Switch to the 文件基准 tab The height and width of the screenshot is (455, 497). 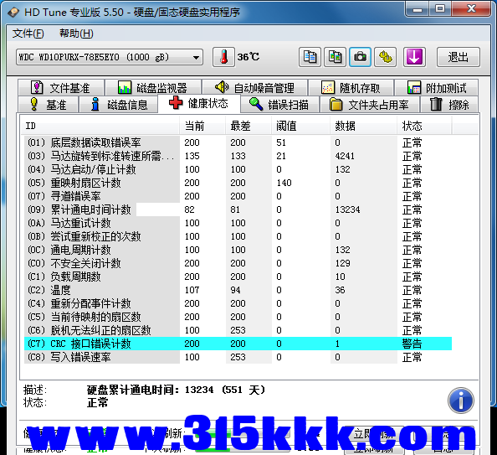61,88
